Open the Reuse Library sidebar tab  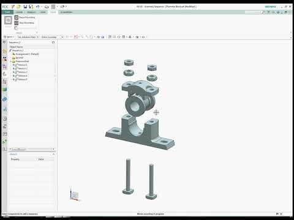point(4,82)
